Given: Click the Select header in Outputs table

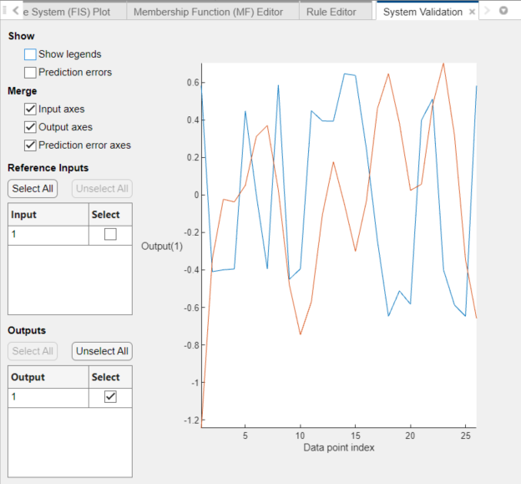Looking at the screenshot, I should click(110, 377).
